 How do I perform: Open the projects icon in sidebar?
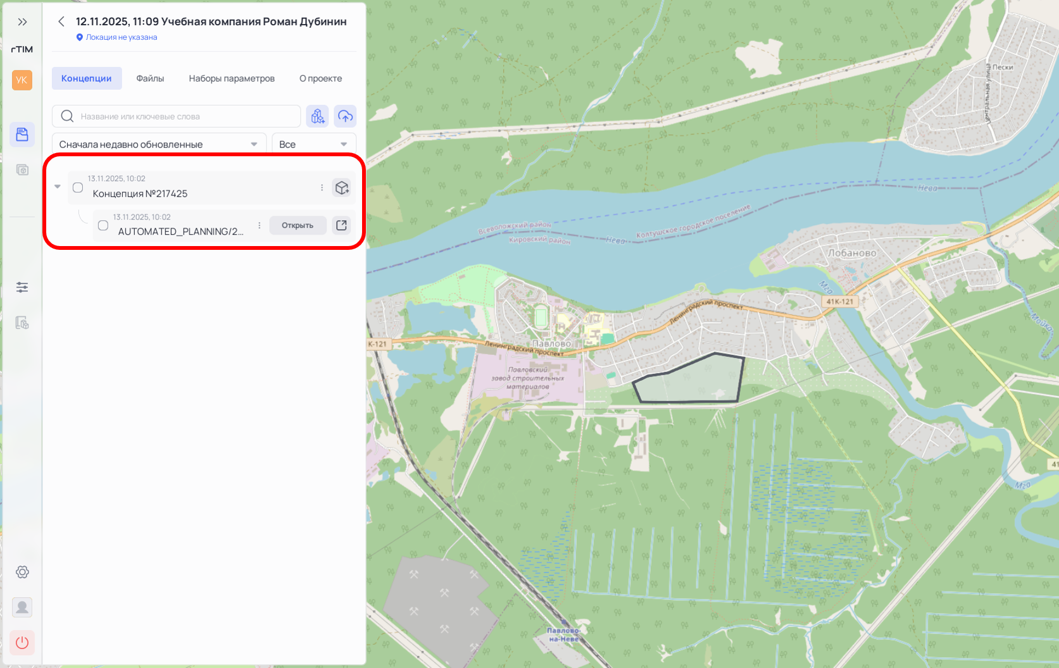click(x=22, y=134)
